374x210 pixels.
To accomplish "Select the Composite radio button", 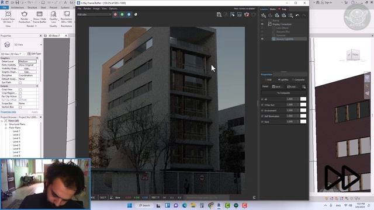I will point(293,80).
